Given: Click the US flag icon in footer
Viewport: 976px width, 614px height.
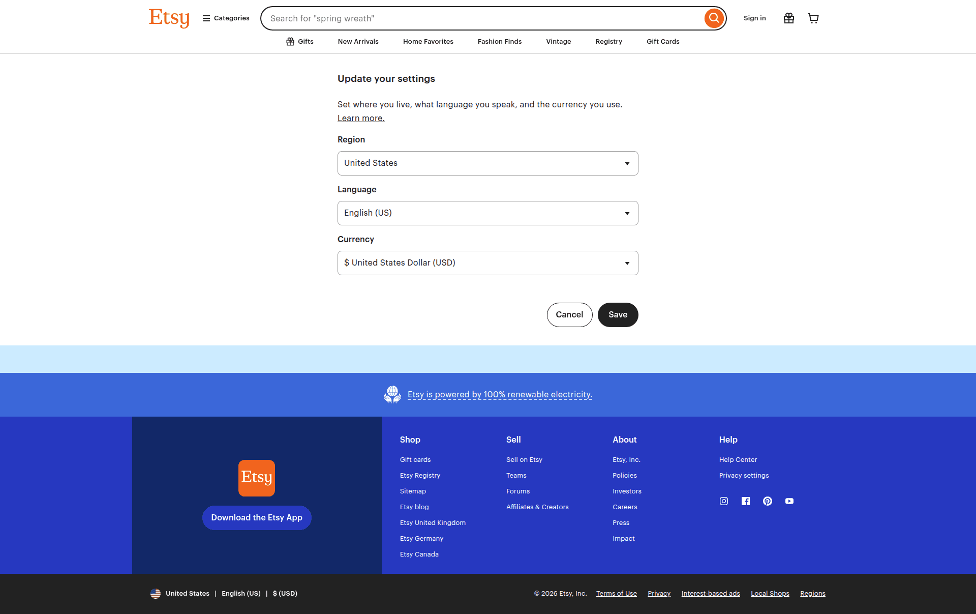Looking at the screenshot, I should click(x=156, y=594).
